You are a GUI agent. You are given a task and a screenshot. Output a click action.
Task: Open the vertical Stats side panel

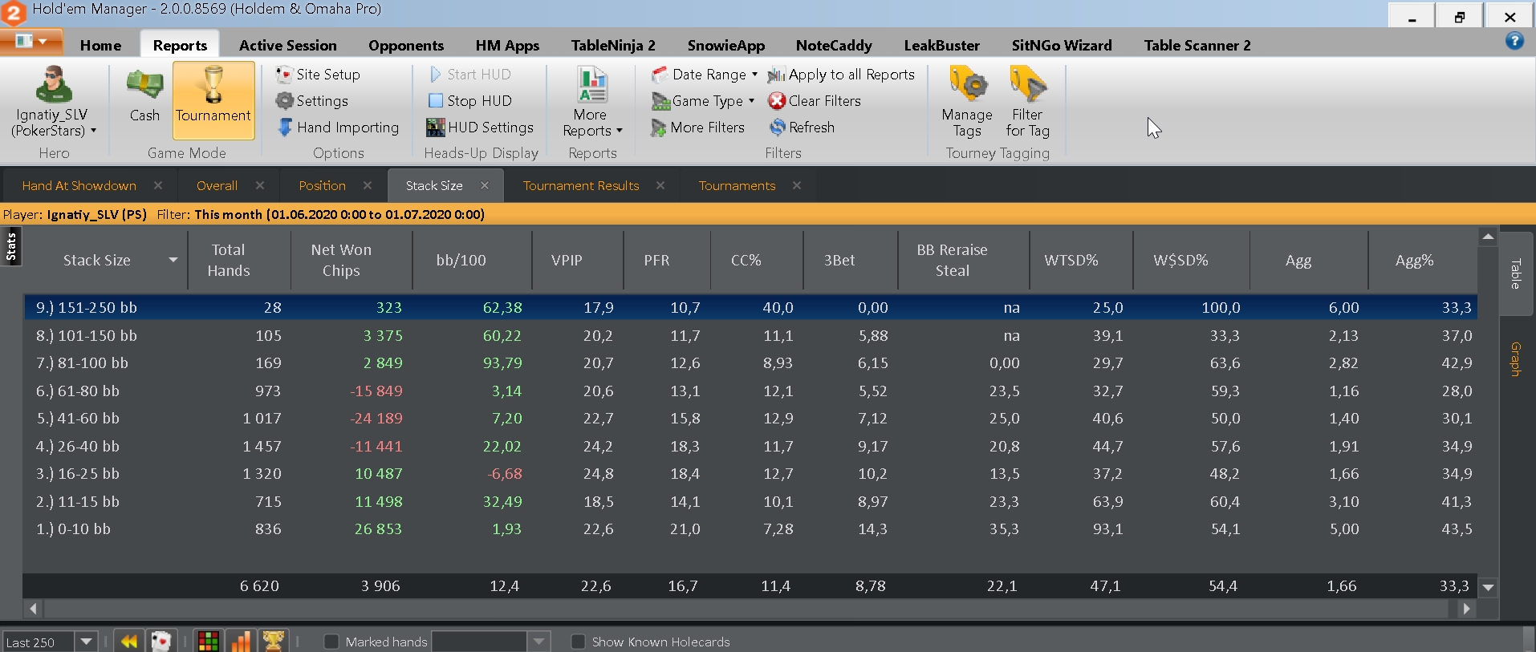tap(11, 247)
